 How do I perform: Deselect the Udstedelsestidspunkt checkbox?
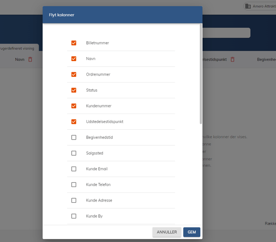(x=74, y=121)
